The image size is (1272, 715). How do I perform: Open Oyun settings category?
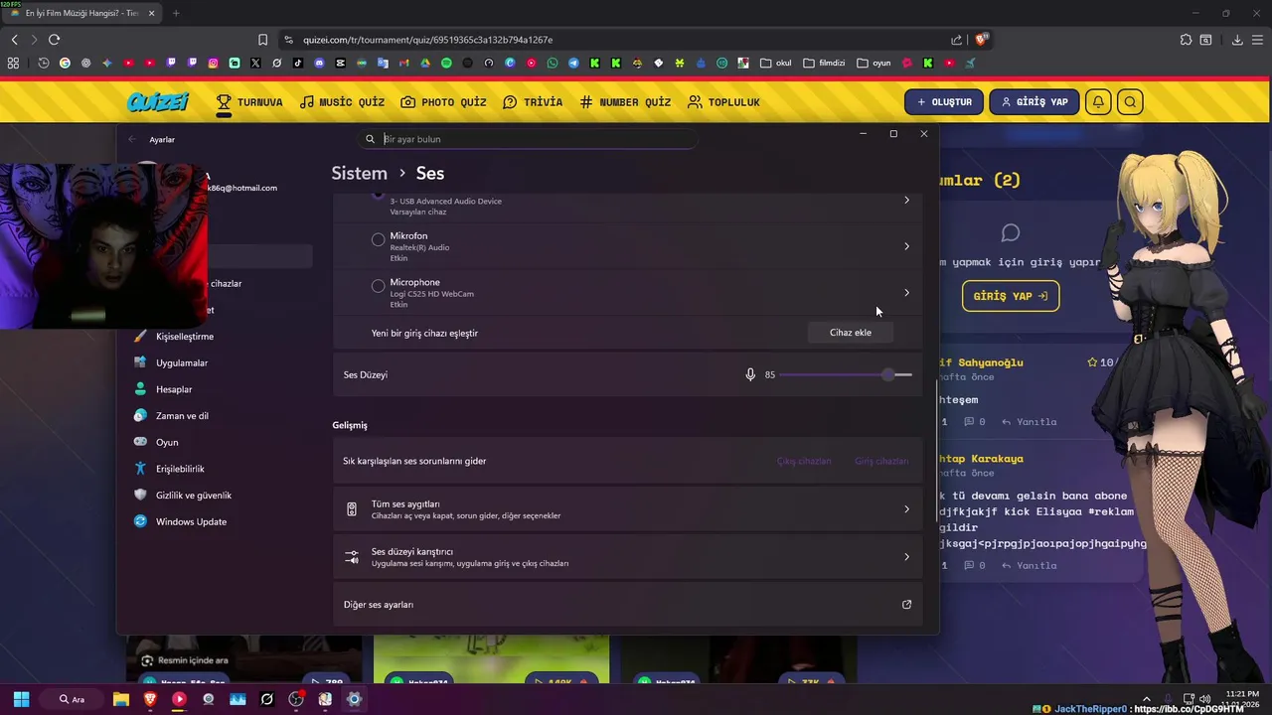pos(167,442)
